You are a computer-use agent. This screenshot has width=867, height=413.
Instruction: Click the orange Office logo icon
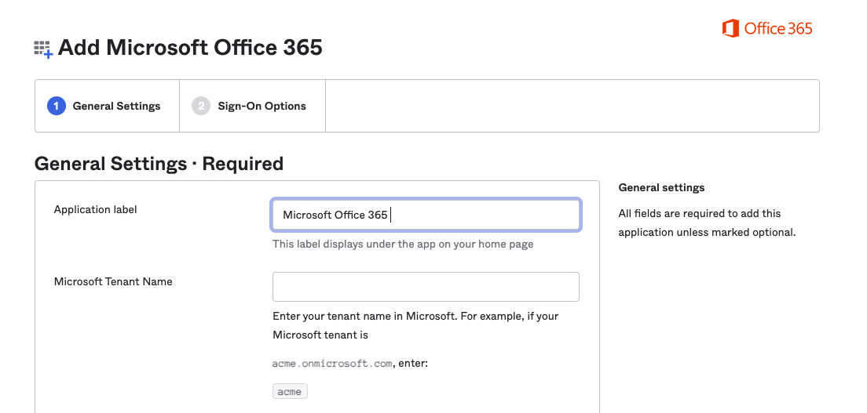tap(730, 29)
